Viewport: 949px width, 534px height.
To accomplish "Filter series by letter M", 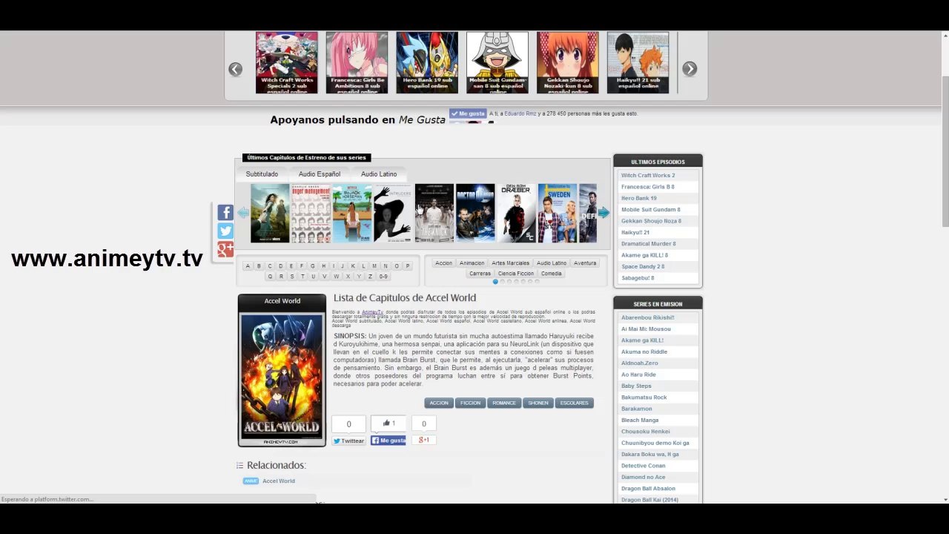I will [x=374, y=266].
